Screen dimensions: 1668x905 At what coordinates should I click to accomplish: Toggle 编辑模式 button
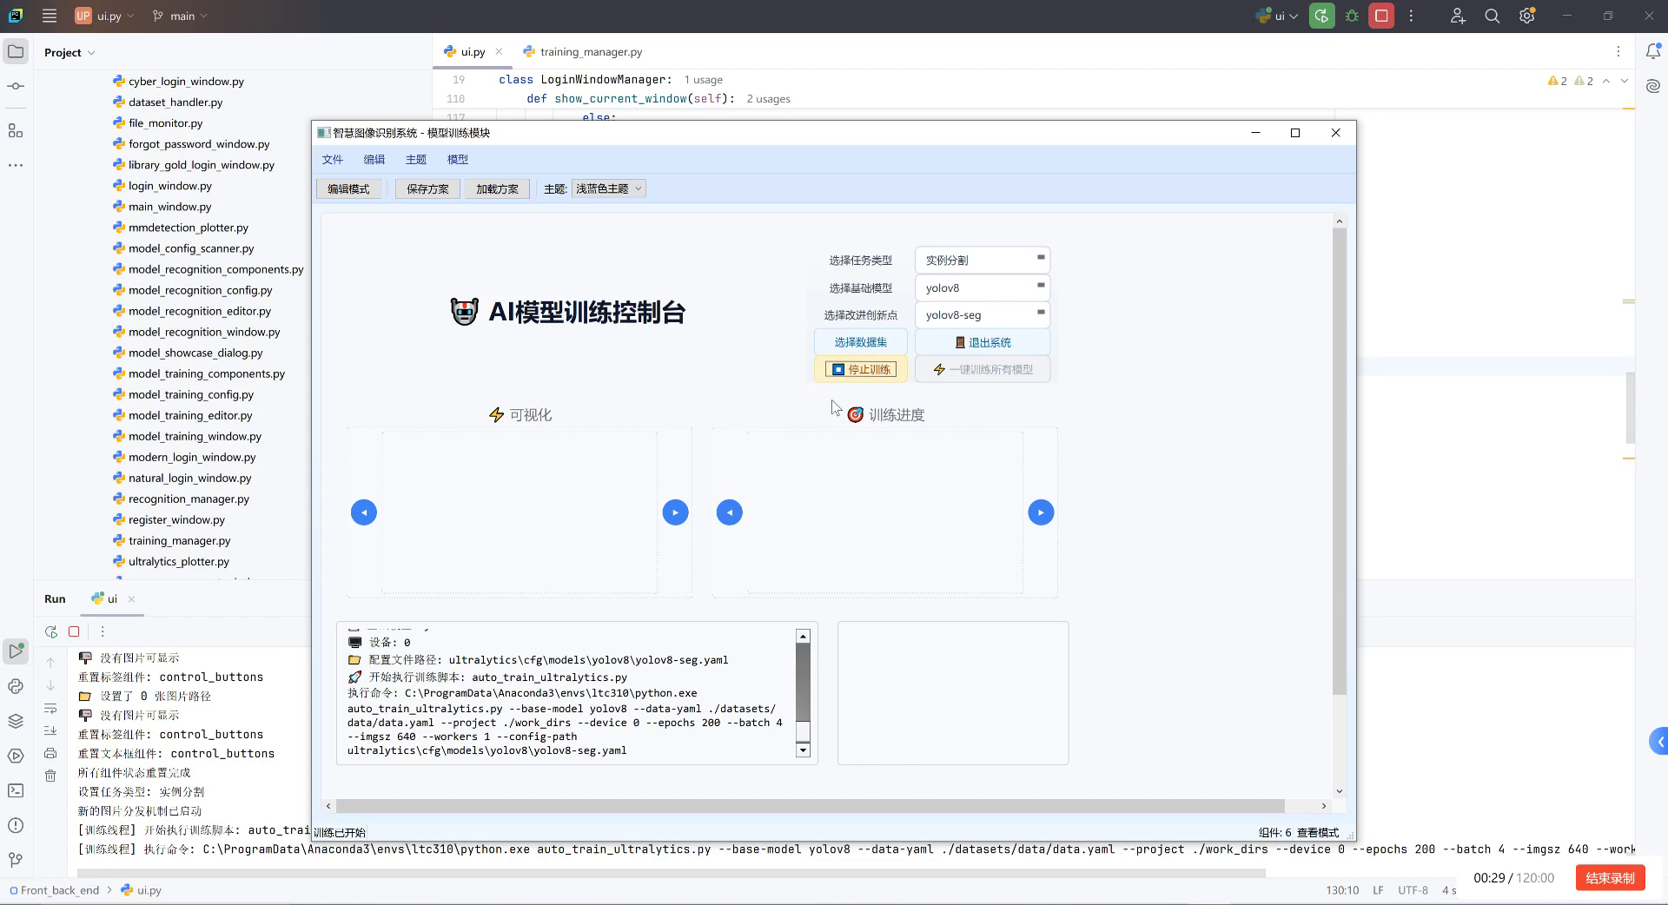point(348,188)
